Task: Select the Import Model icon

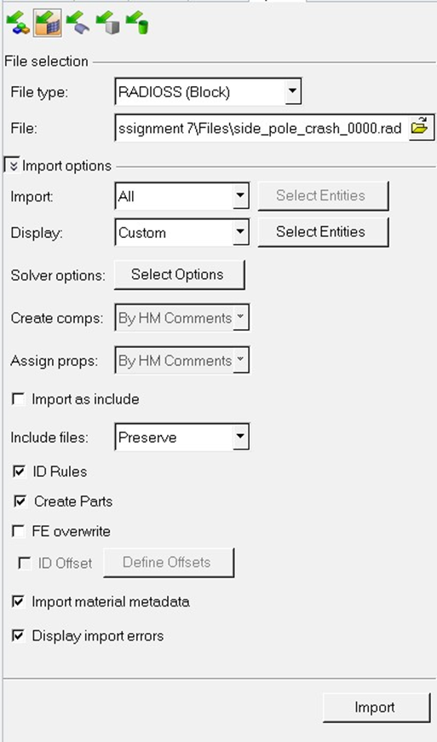Action: click(x=18, y=23)
